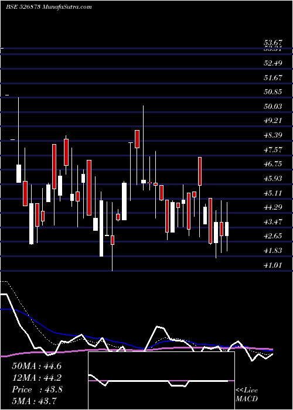This screenshot has width=293, height=410.
Task: Click the BSE 526873 MunafaSutra.com title text
Action: coord(49,7)
